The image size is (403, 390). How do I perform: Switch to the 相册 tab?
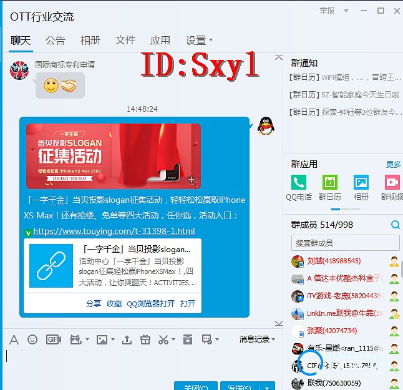(90, 41)
